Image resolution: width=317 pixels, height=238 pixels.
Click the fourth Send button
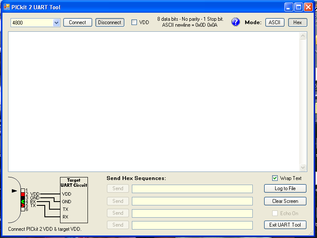pyautogui.click(x=118, y=225)
